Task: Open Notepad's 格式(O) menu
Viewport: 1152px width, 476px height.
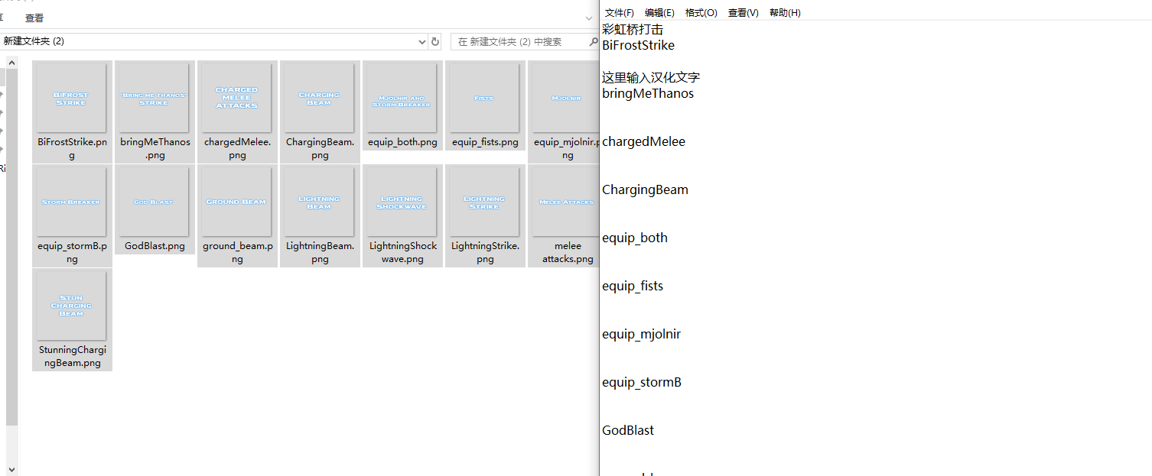Action: click(x=701, y=13)
